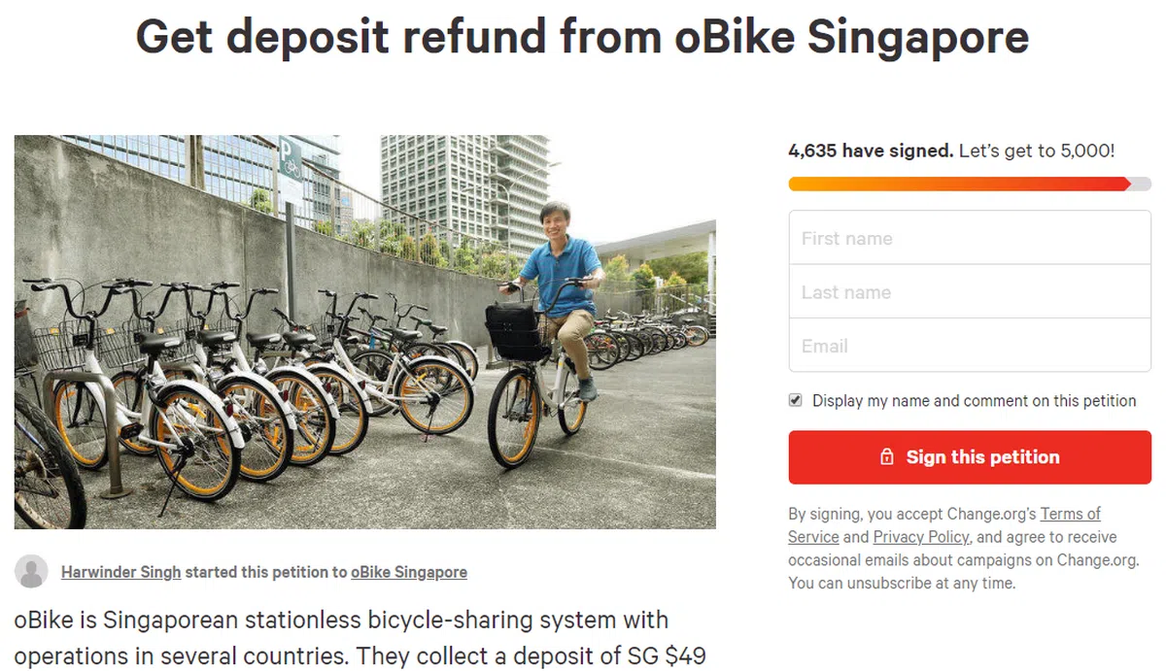This screenshot has height=671, width=1166.
Task: Focus the Last name field
Action: (969, 291)
